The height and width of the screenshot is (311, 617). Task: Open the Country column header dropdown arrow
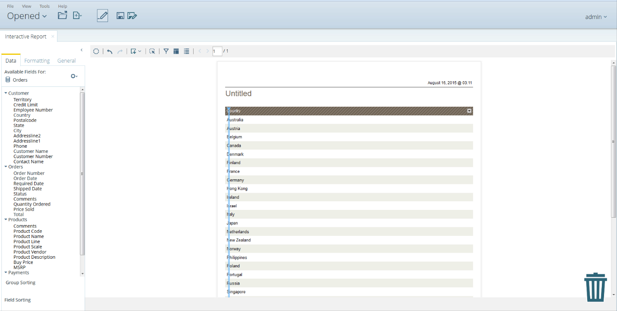(x=469, y=111)
